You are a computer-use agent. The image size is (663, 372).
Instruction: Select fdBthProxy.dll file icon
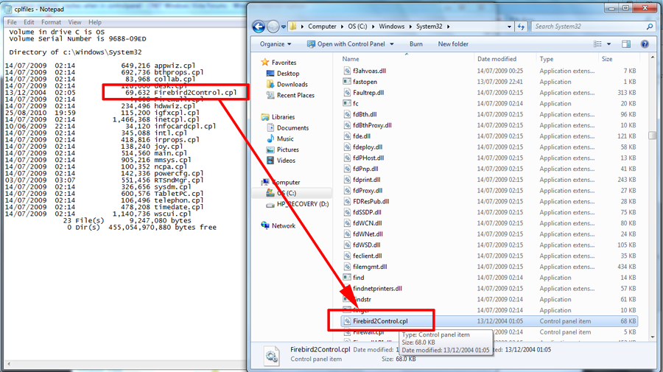(347, 125)
